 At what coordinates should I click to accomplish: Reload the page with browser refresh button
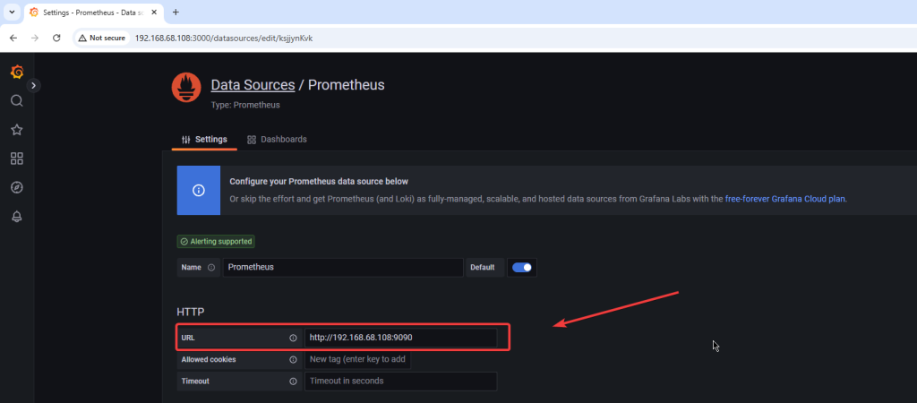pos(56,38)
